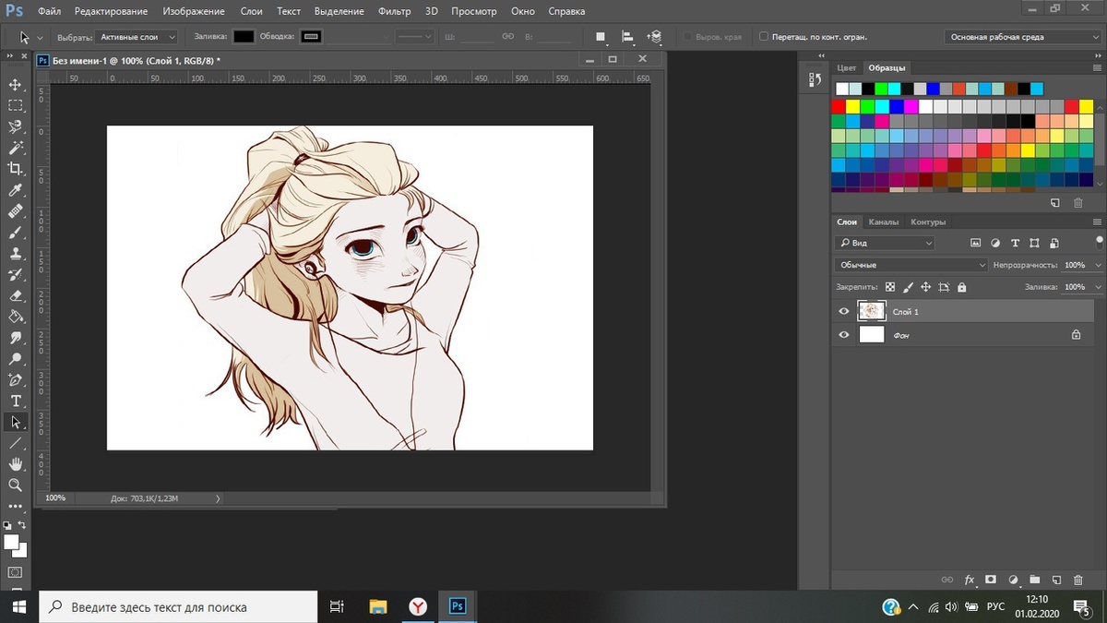1107x623 pixels.
Task: Switch to the Каналы tab
Action: [884, 222]
